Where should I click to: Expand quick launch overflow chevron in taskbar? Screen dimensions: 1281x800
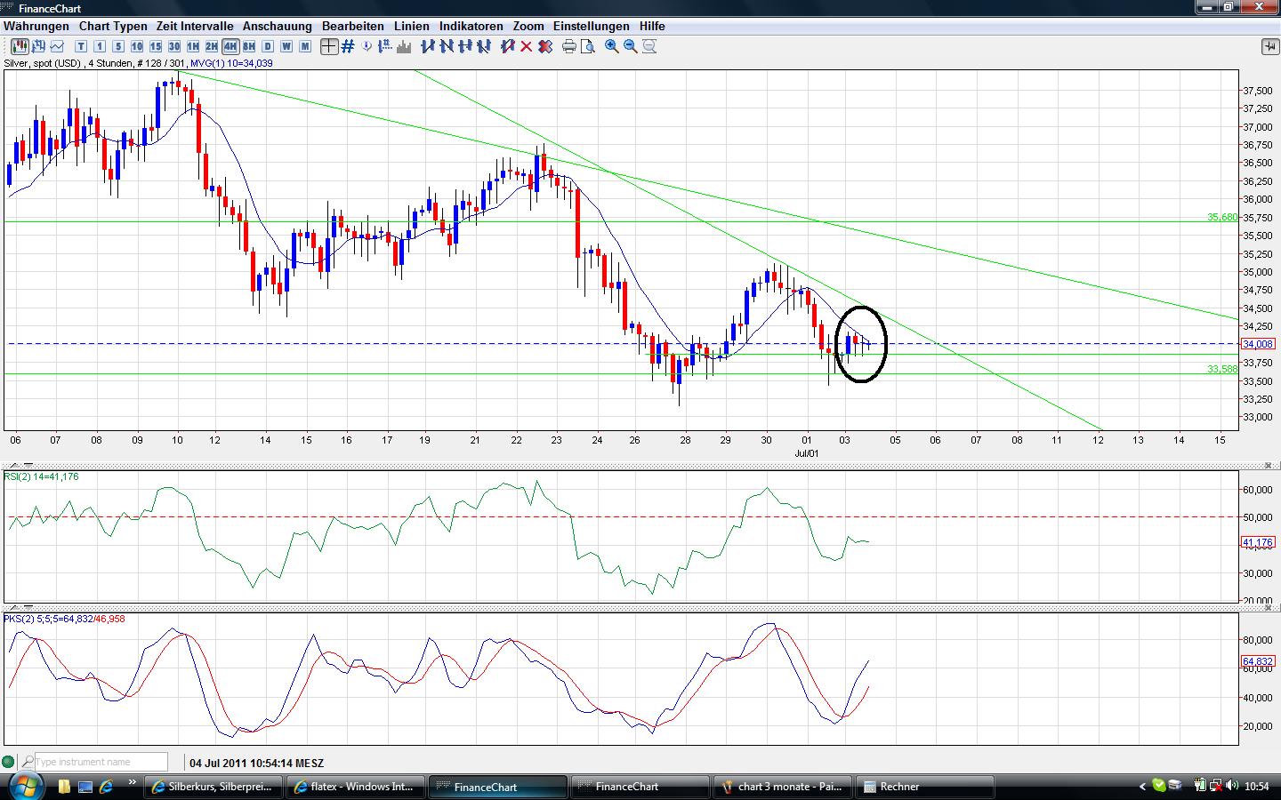coord(133,784)
